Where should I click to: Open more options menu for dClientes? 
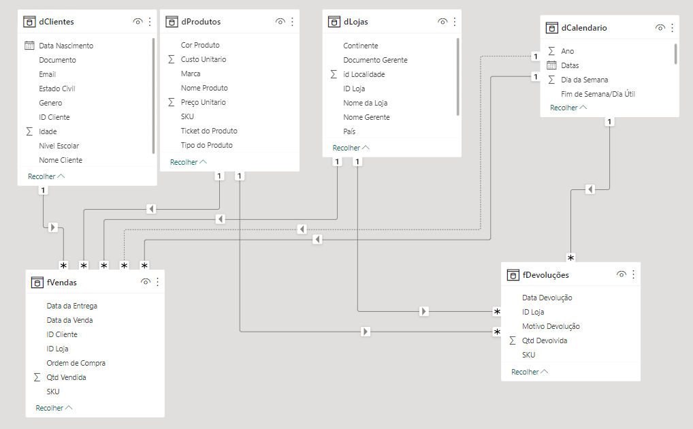click(x=150, y=22)
